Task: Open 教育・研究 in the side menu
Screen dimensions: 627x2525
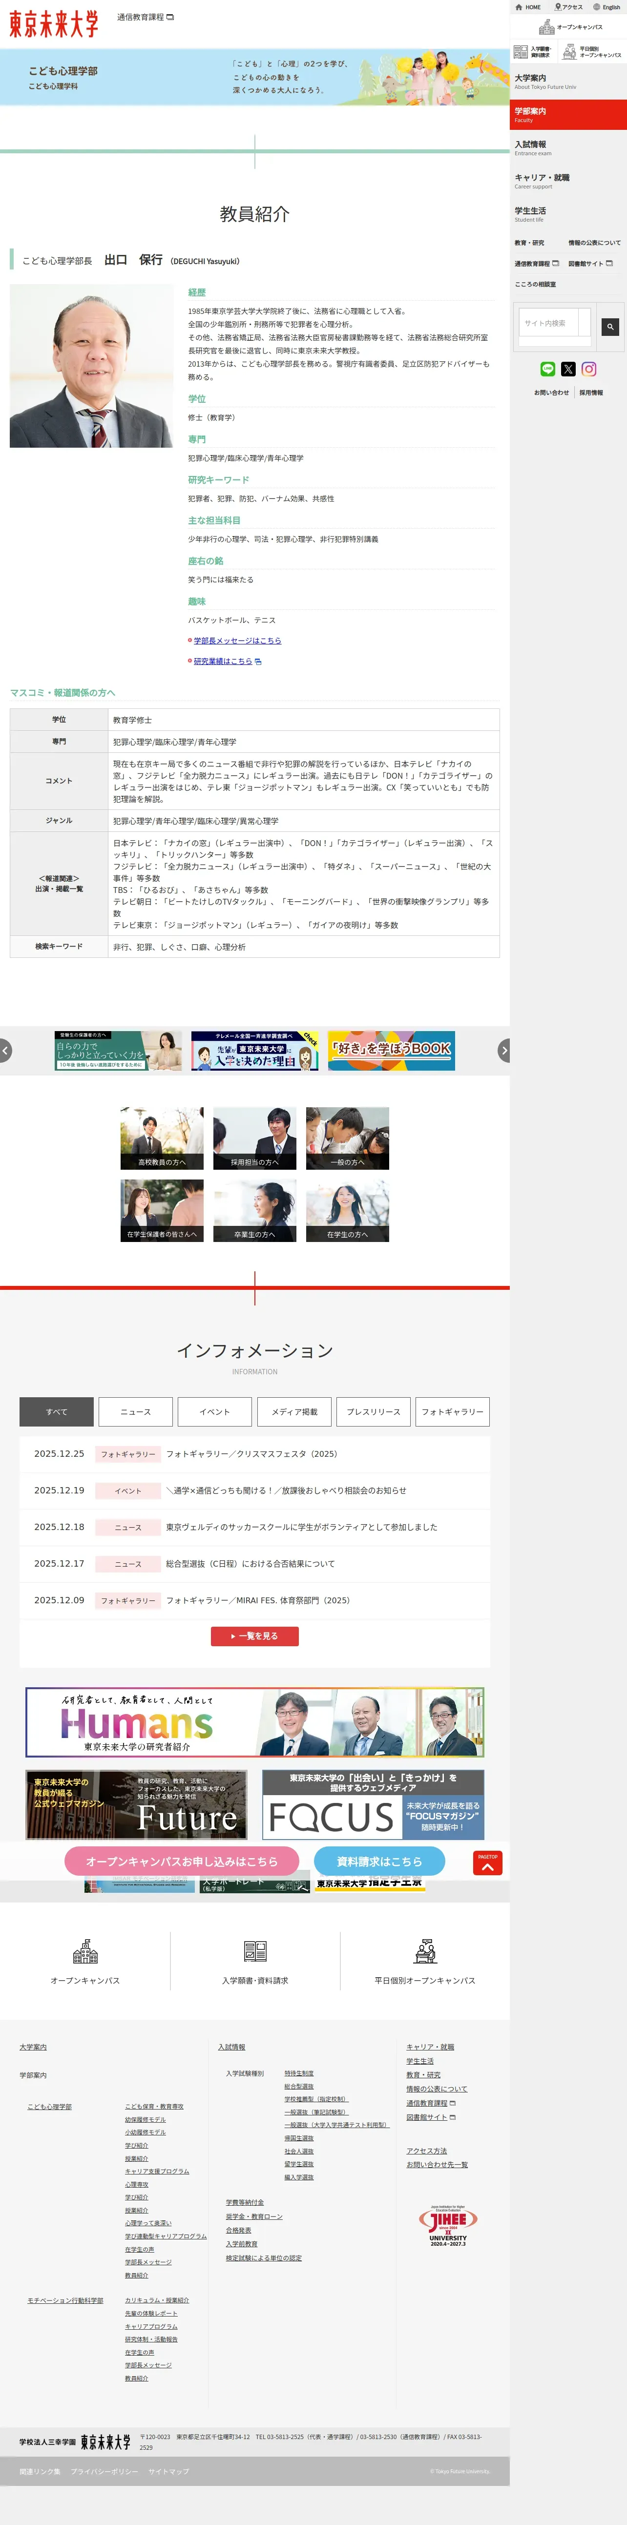Action: tap(529, 243)
